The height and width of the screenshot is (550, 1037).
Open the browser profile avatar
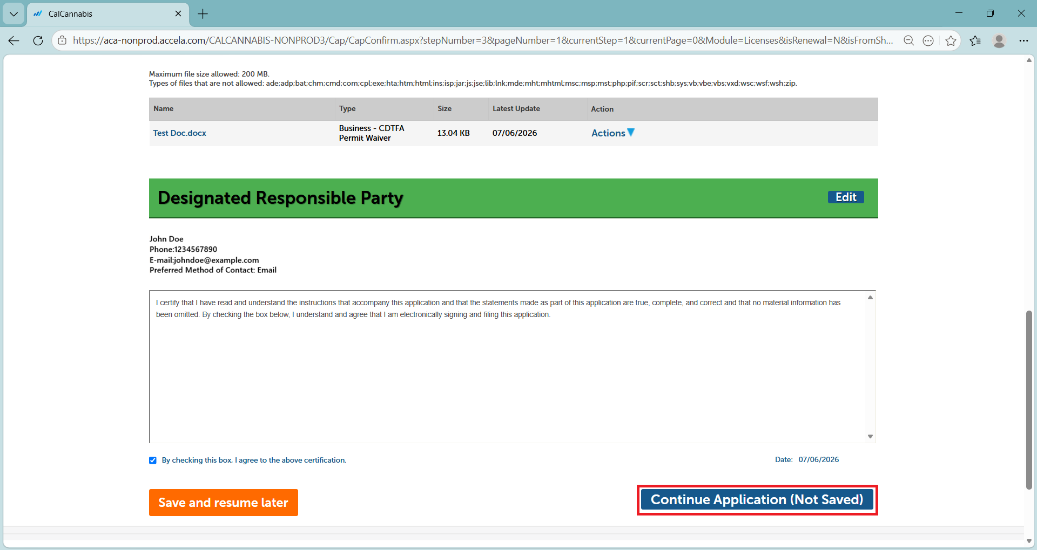(x=999, y=40)
